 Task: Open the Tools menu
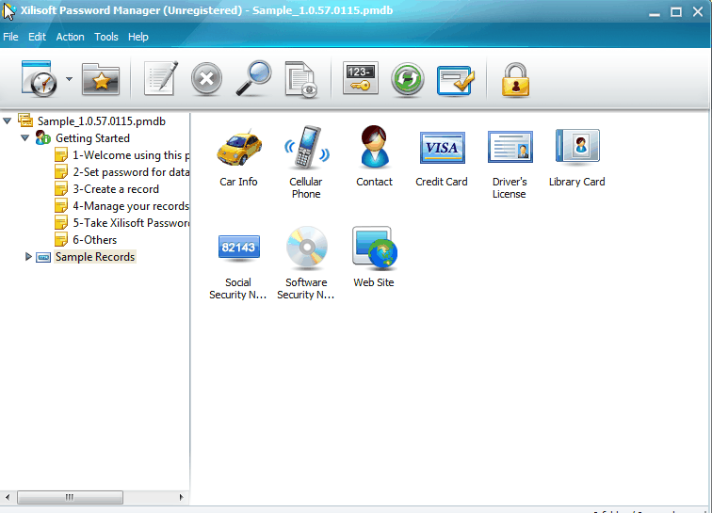[x=106, y=37]
